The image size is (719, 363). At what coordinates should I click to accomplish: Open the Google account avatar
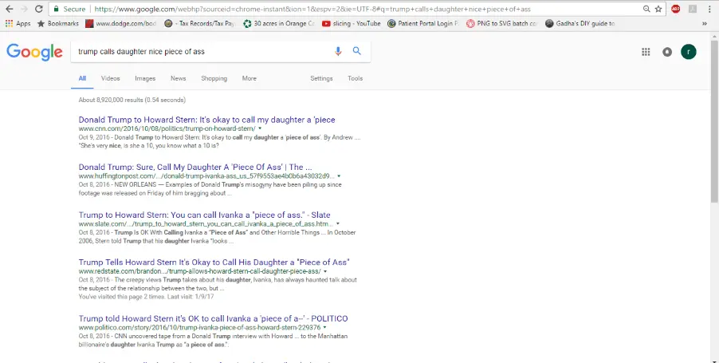[688, 52]
